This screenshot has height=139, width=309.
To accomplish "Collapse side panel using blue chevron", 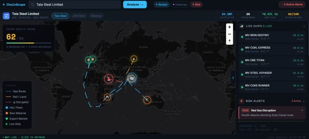I will pos(233,78).
